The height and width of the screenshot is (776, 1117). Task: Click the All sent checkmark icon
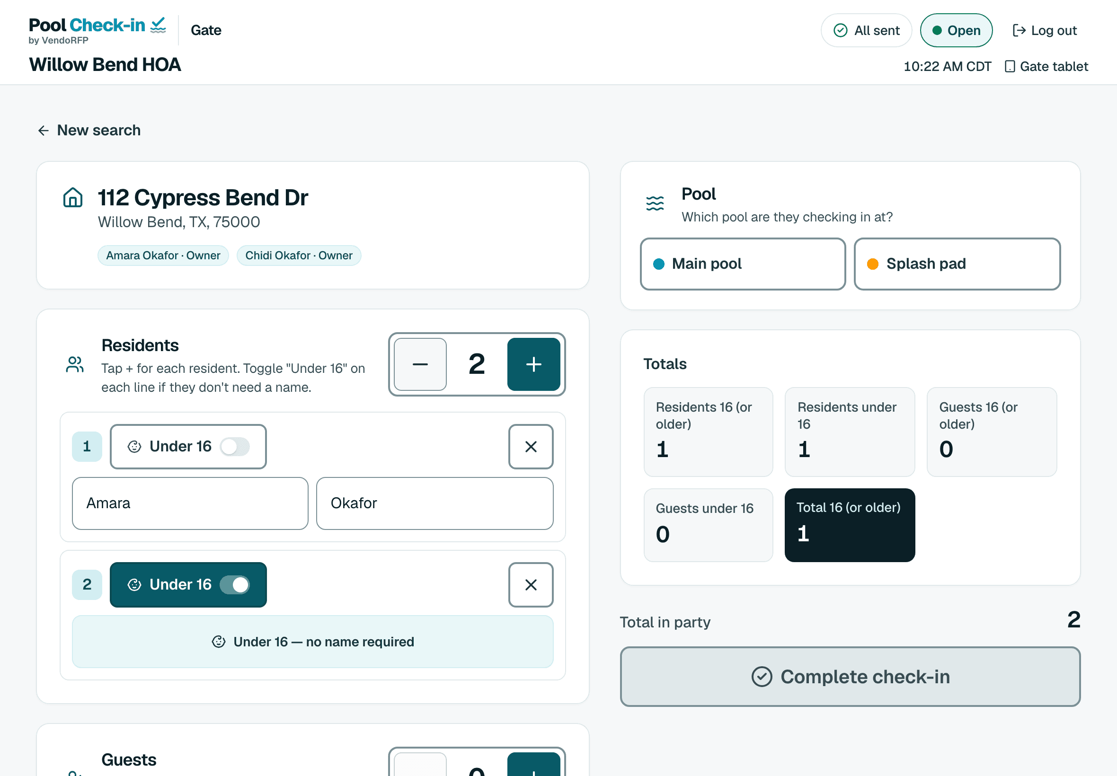click(x=840, y=30)
